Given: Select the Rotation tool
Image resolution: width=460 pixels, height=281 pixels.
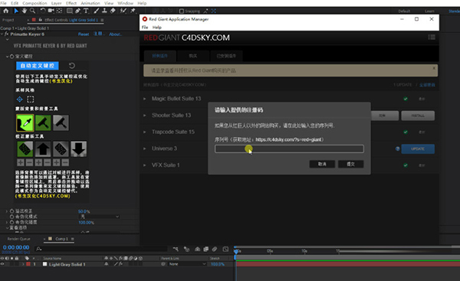Looking at the screenshot, I should [43, 11].
